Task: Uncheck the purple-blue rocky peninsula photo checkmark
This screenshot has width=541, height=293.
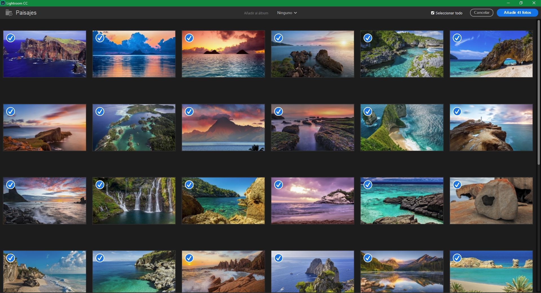Action: tap(11, 38)
